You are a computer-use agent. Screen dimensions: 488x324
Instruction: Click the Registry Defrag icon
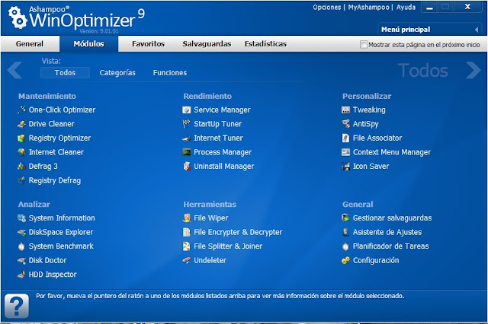point(21,180)
